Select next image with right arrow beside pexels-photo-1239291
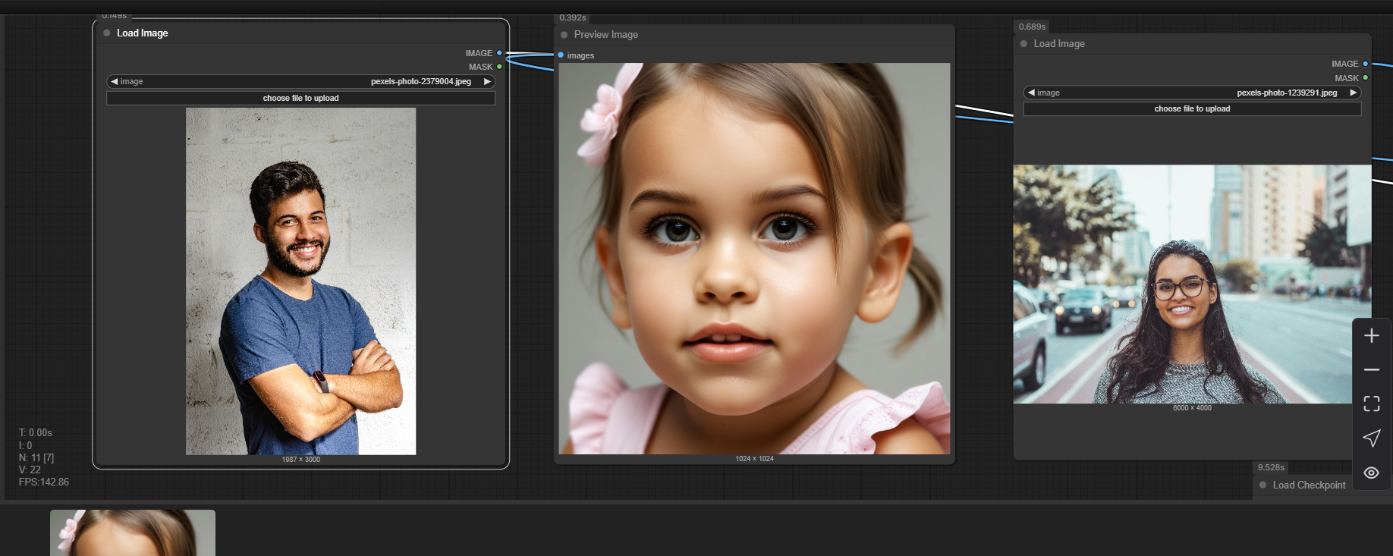This screenshot has width=1393, height=556. coord(1353,93)
